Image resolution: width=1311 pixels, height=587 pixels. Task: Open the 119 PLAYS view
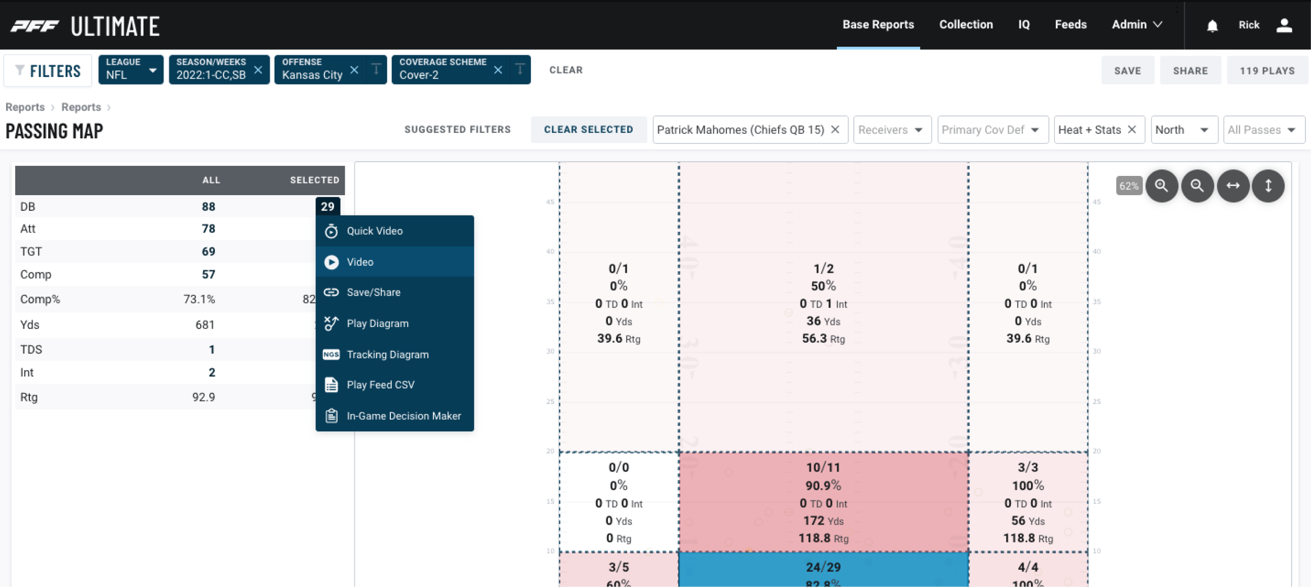(1267, 70)
